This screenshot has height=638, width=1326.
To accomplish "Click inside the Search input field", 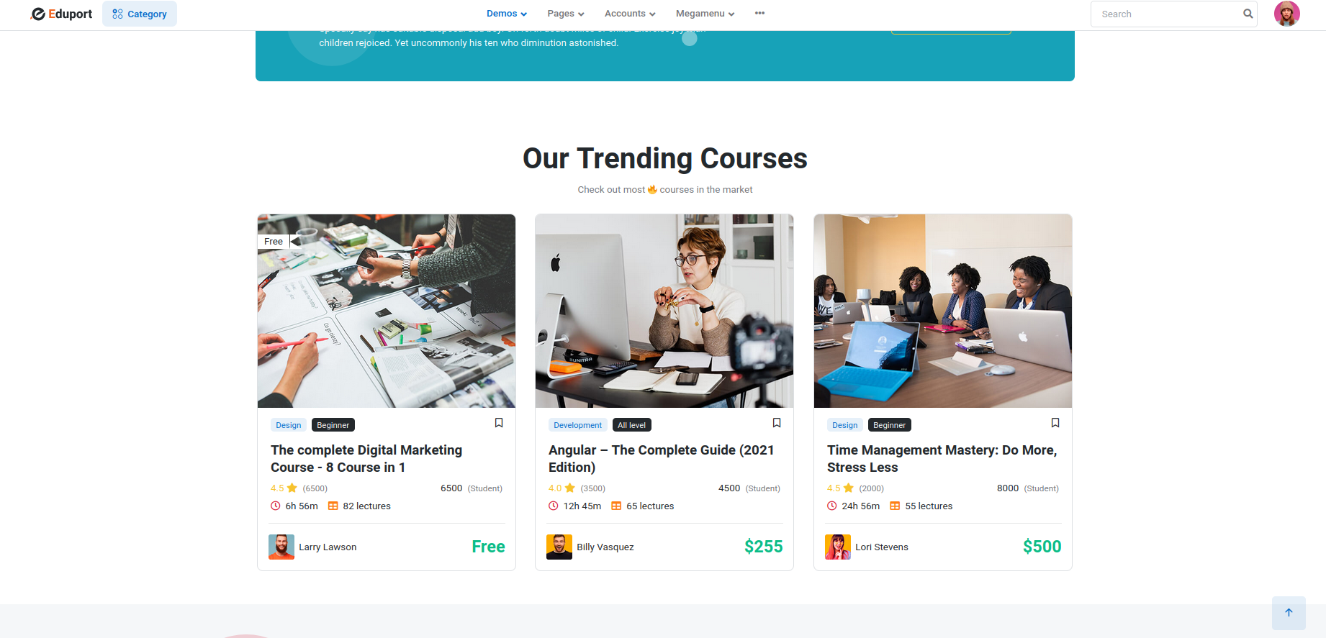I will (1166, 14).
